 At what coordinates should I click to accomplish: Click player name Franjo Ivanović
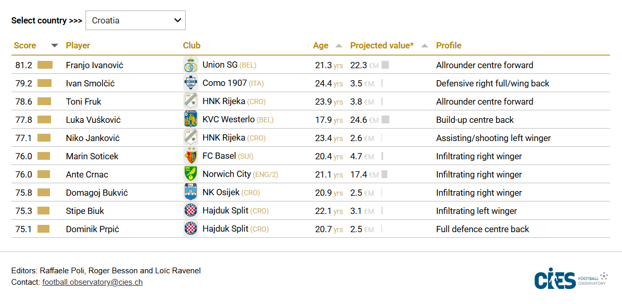95,66
